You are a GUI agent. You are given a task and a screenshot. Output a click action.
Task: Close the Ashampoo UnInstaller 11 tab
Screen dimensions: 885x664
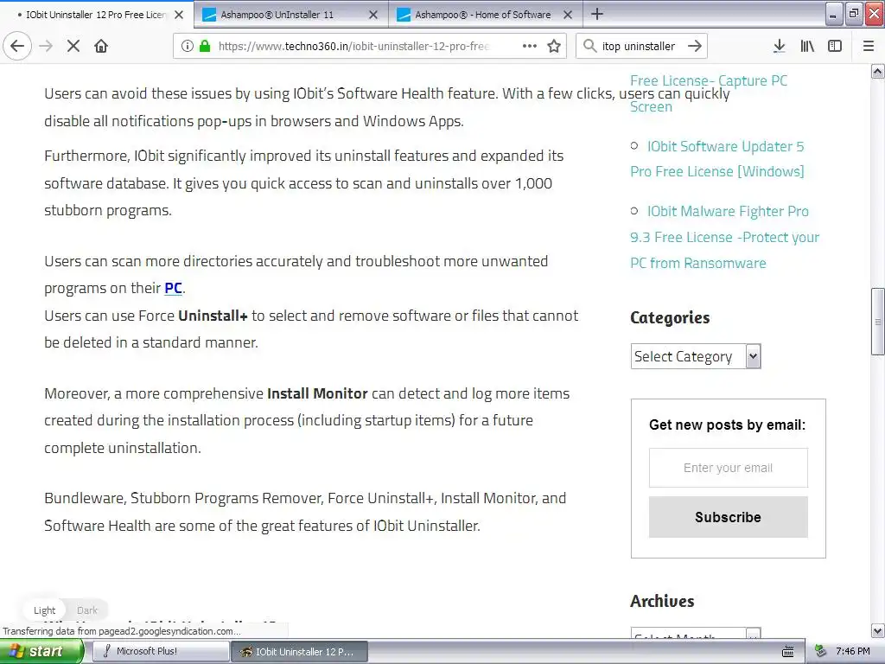click(373, 15)
